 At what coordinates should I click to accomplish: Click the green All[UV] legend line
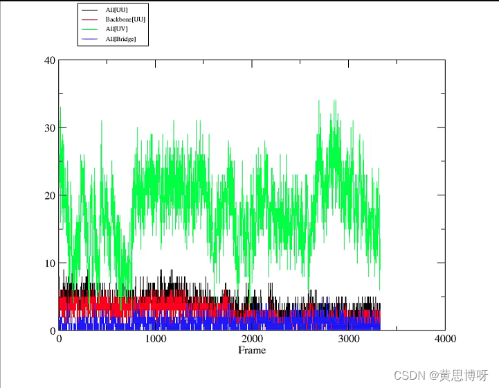[x=89, y=29]
